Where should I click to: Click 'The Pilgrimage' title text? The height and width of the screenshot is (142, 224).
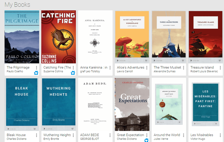[18, 68]
